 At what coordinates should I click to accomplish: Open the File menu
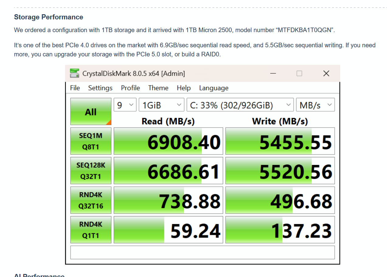(75, 88)
